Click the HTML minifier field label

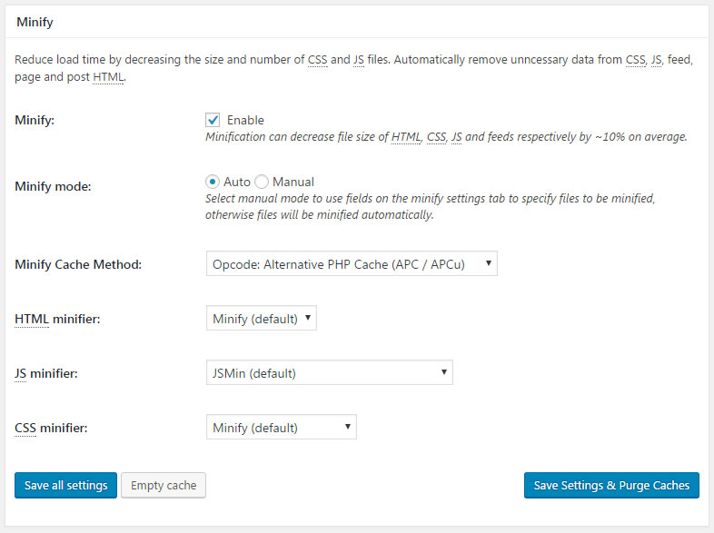(x=57, y=319)
